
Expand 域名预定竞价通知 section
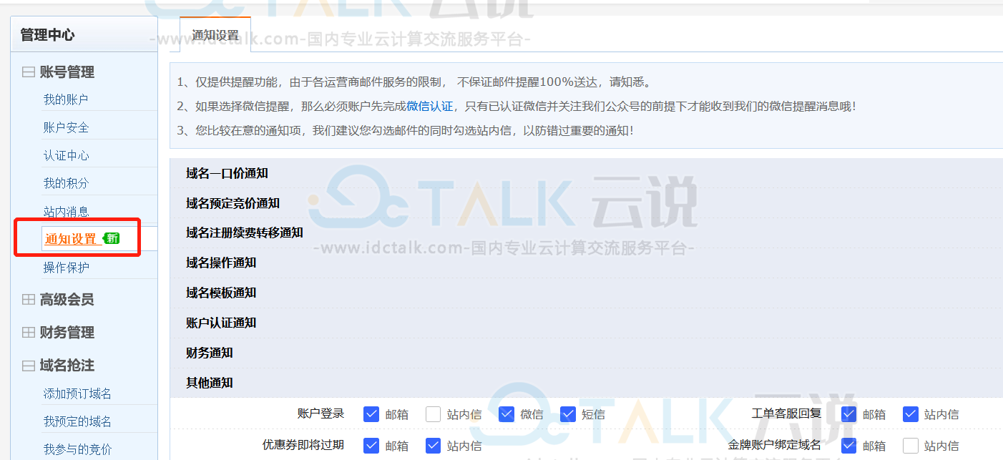click(586, 203)
